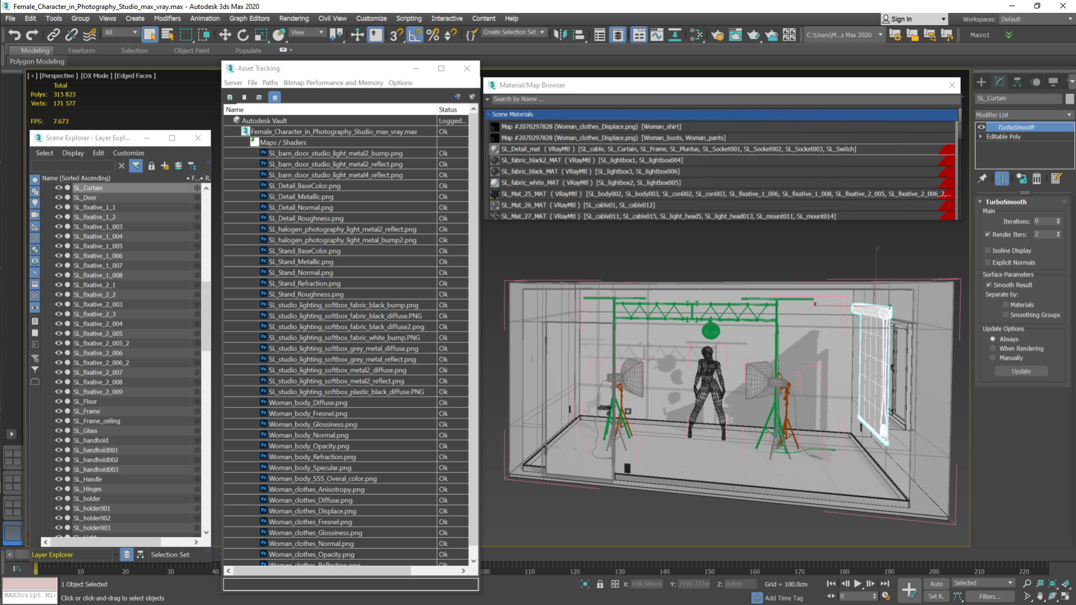Click Play Animation button
This screenshot has width=1076, height=605.
click(x=857, y=584)
